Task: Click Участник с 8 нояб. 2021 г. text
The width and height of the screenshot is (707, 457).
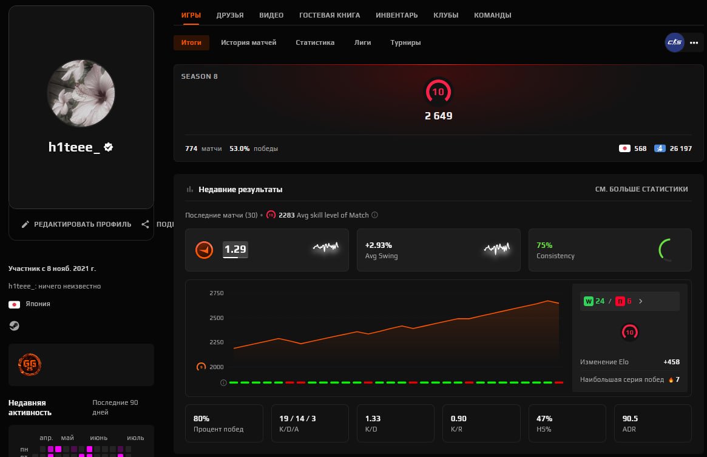Action: pos(52,269)
